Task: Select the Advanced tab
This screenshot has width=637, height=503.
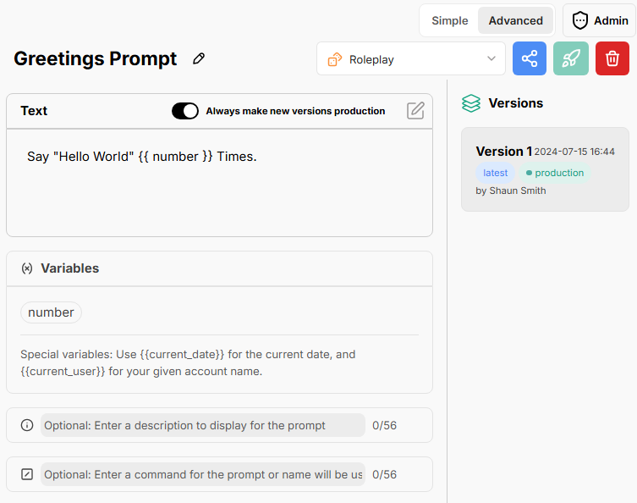Action: (x=515, y=20)
